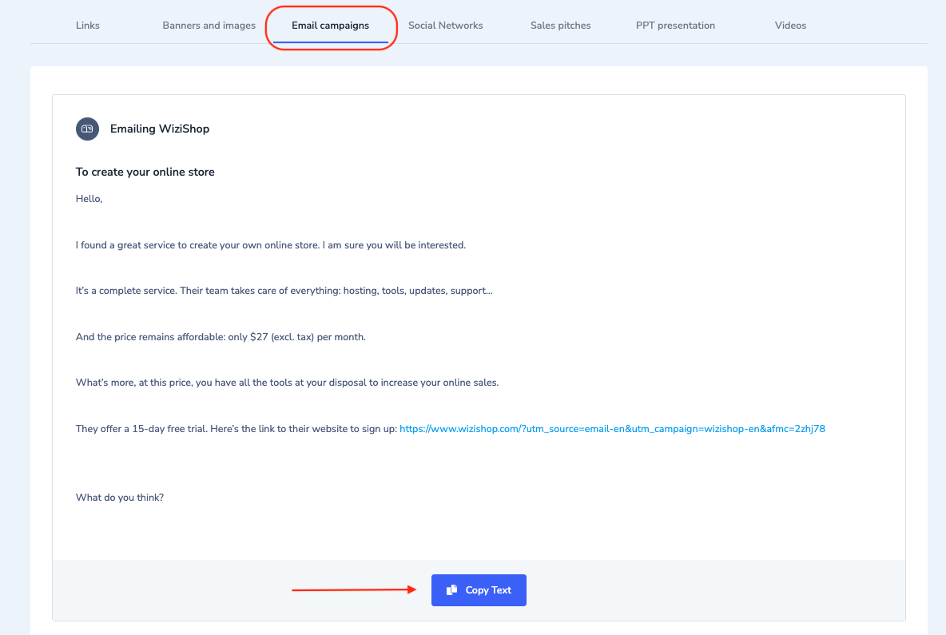Click the copy icon inside Copy Text button
Screen dimensions: 946x635
pyautogui.click(x=452, y=589)
